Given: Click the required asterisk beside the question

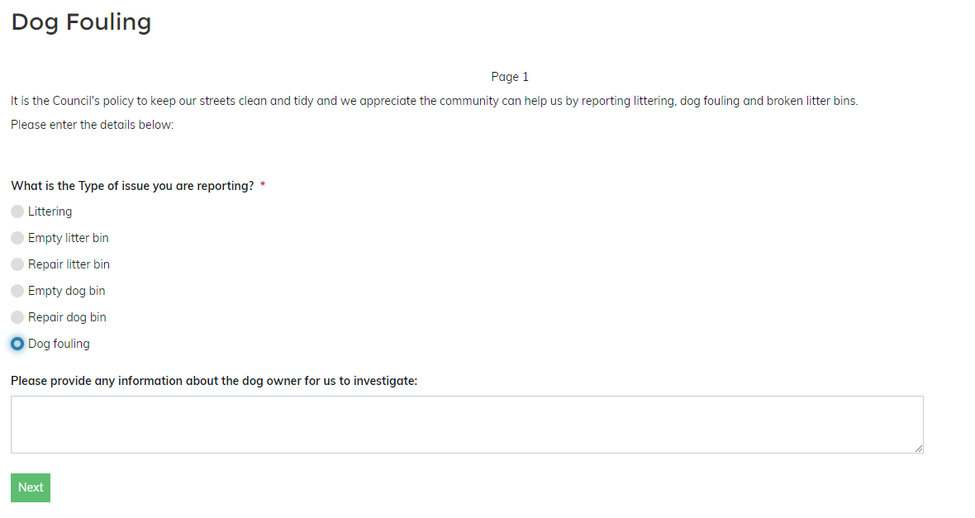Looking at the screenshot, I should click(263, 186).
